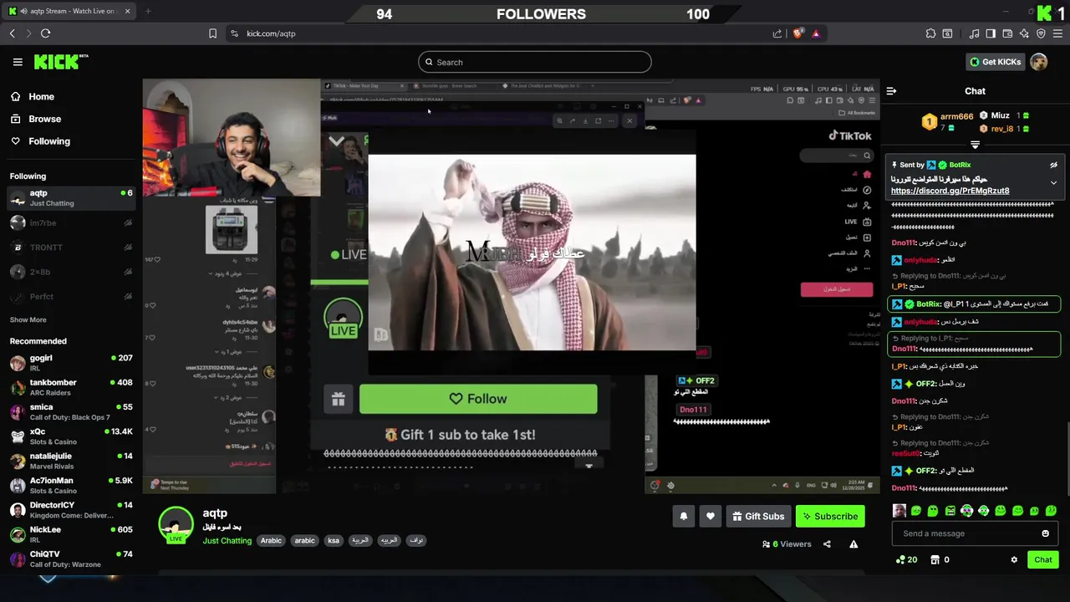Screen dimensions: 1070x602
Task: Open the share stream icon
Action: pyautogui.click(x=827, y=543)
